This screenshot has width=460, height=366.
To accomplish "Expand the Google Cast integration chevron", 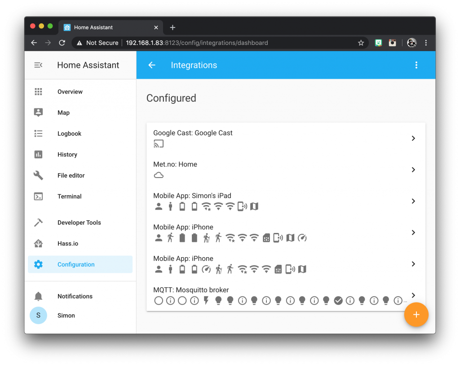I will (x=413, y=138).
